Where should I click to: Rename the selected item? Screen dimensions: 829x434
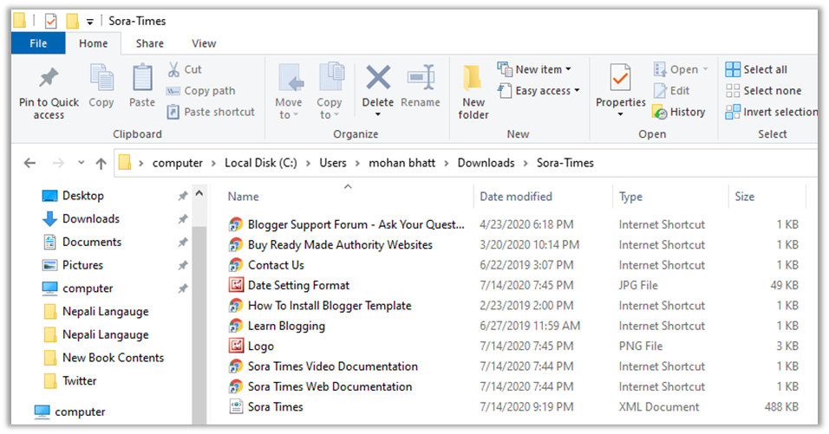coord(421,86)
